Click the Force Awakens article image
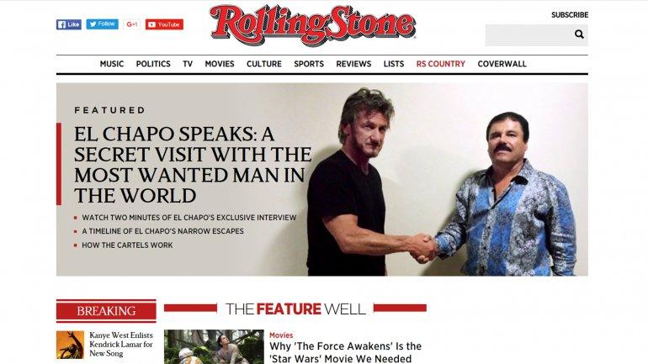The width and height of the screenshot is (648, 364). pos(214,346)
